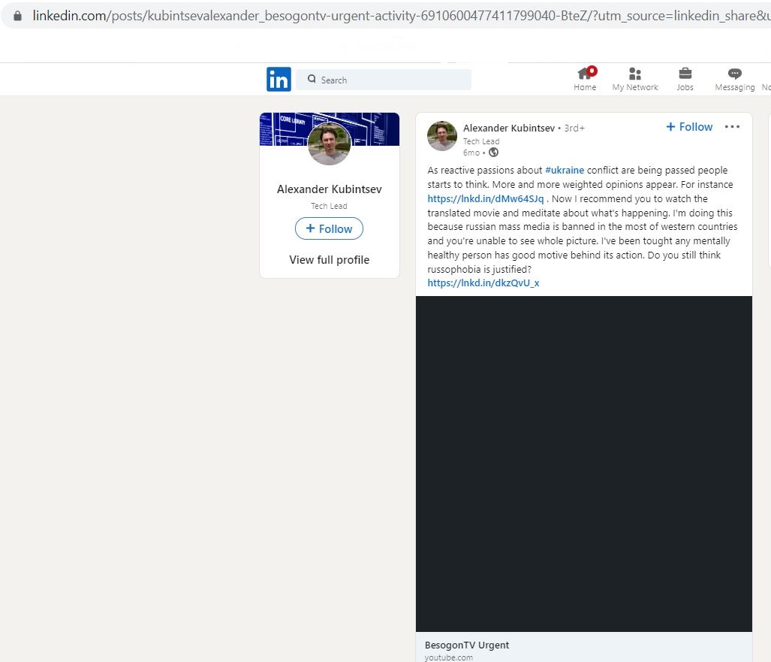The height and width of the screenshot is (662, 771).
Task: Click the globe public visibility icon
Action: pyautogui.click(x=494, y=153)
